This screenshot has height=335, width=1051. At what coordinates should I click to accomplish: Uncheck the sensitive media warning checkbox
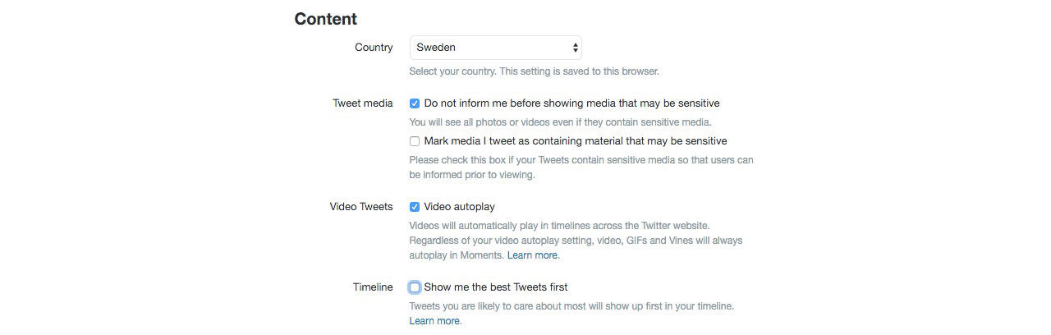click(x=415, y=103)
